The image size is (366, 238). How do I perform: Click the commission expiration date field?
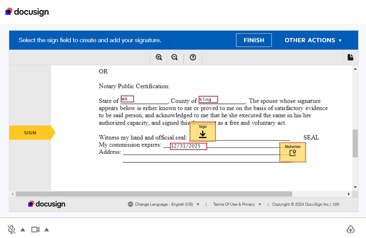pyautogui.click(x=188, y=146)
